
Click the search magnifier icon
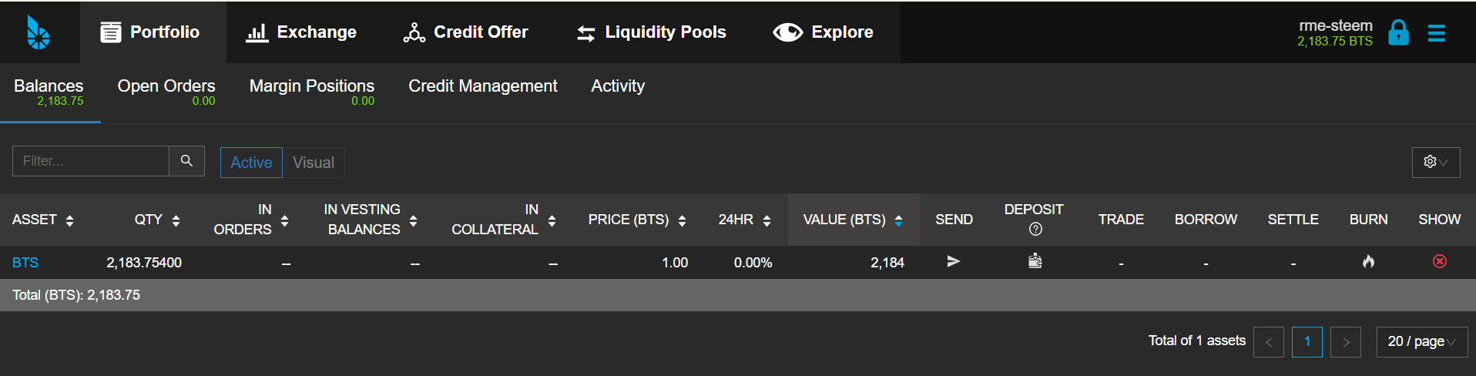[x=186, y=161]
